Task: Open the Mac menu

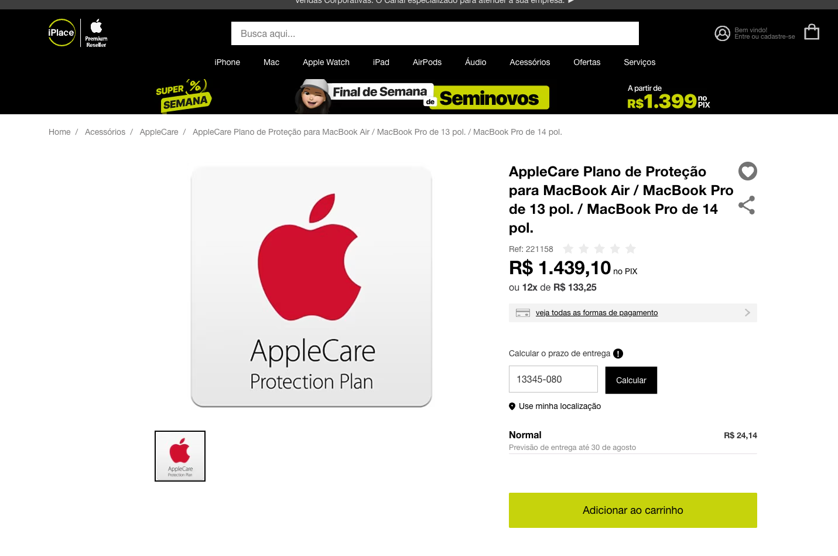Action: tap(271, 62)
